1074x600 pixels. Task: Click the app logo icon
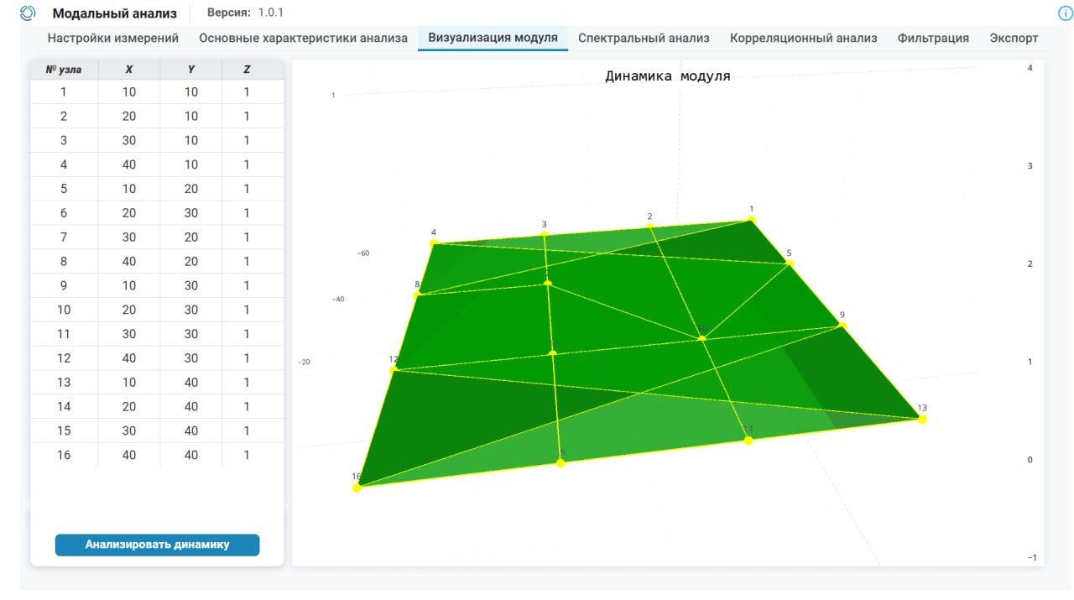pos(28,13)
